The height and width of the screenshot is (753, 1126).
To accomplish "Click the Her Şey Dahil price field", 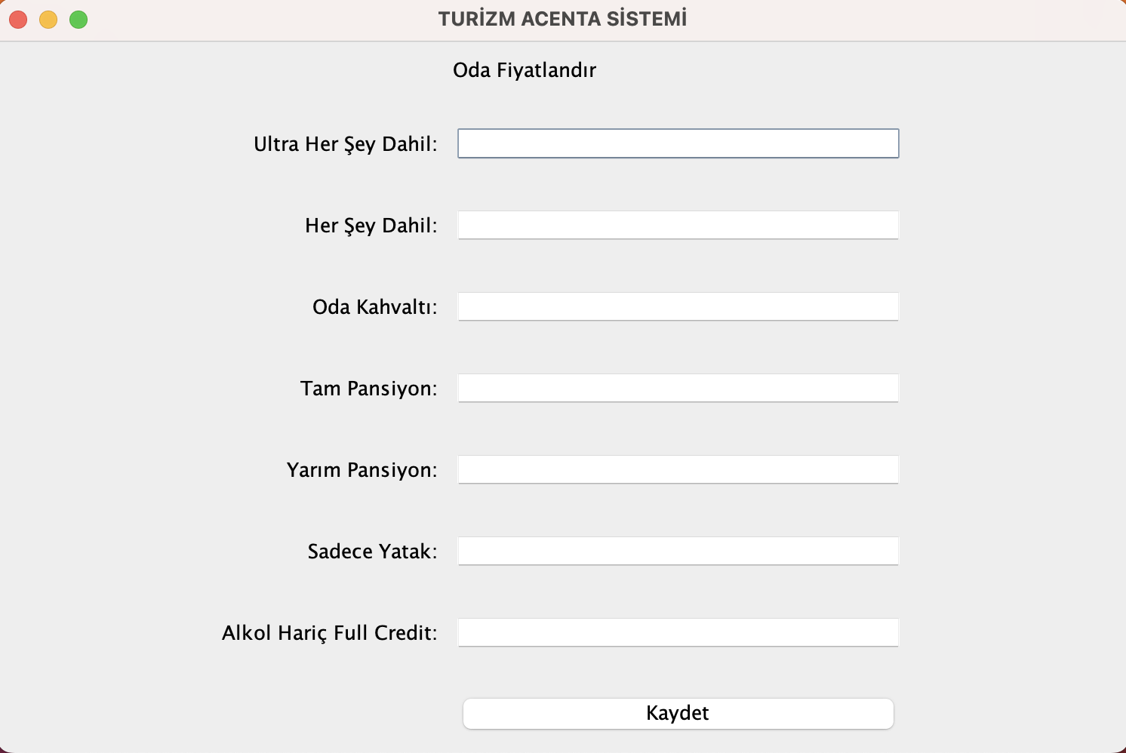I will [677, 224].
